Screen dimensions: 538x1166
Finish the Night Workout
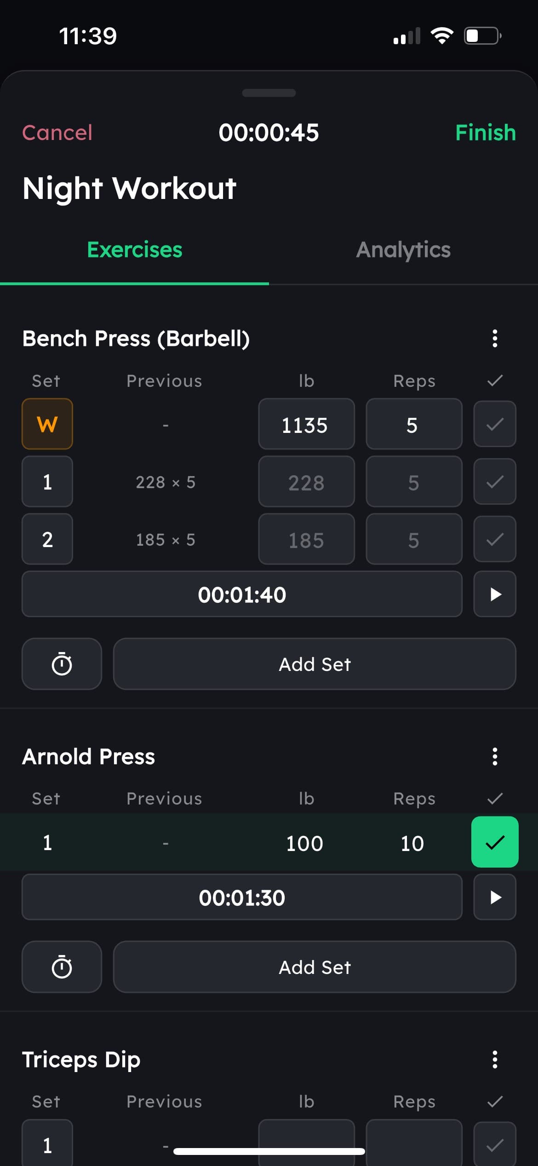(486, 133)
